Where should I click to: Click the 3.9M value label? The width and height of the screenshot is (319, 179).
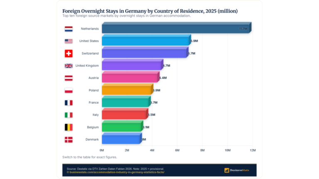tap(157, 90)
